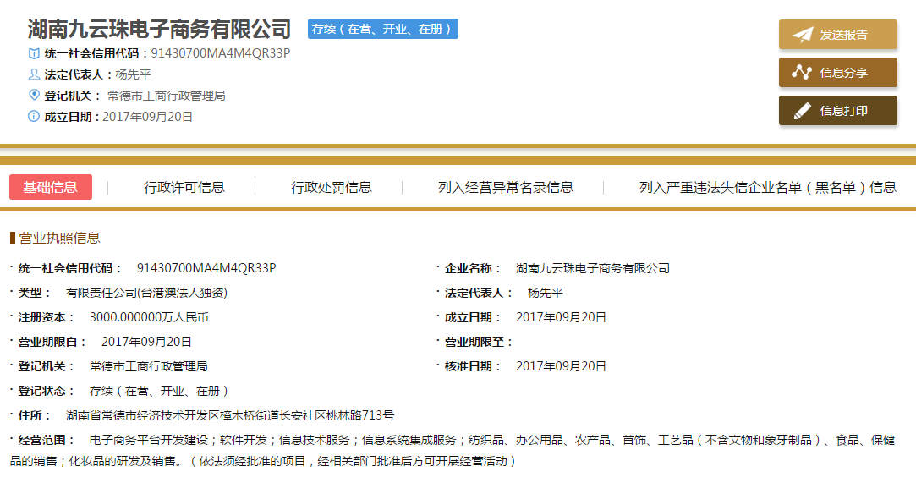The height and width of the screenshot is (483, 916).
Task: Click the paper plane send report icon
Action: [802, 35]
